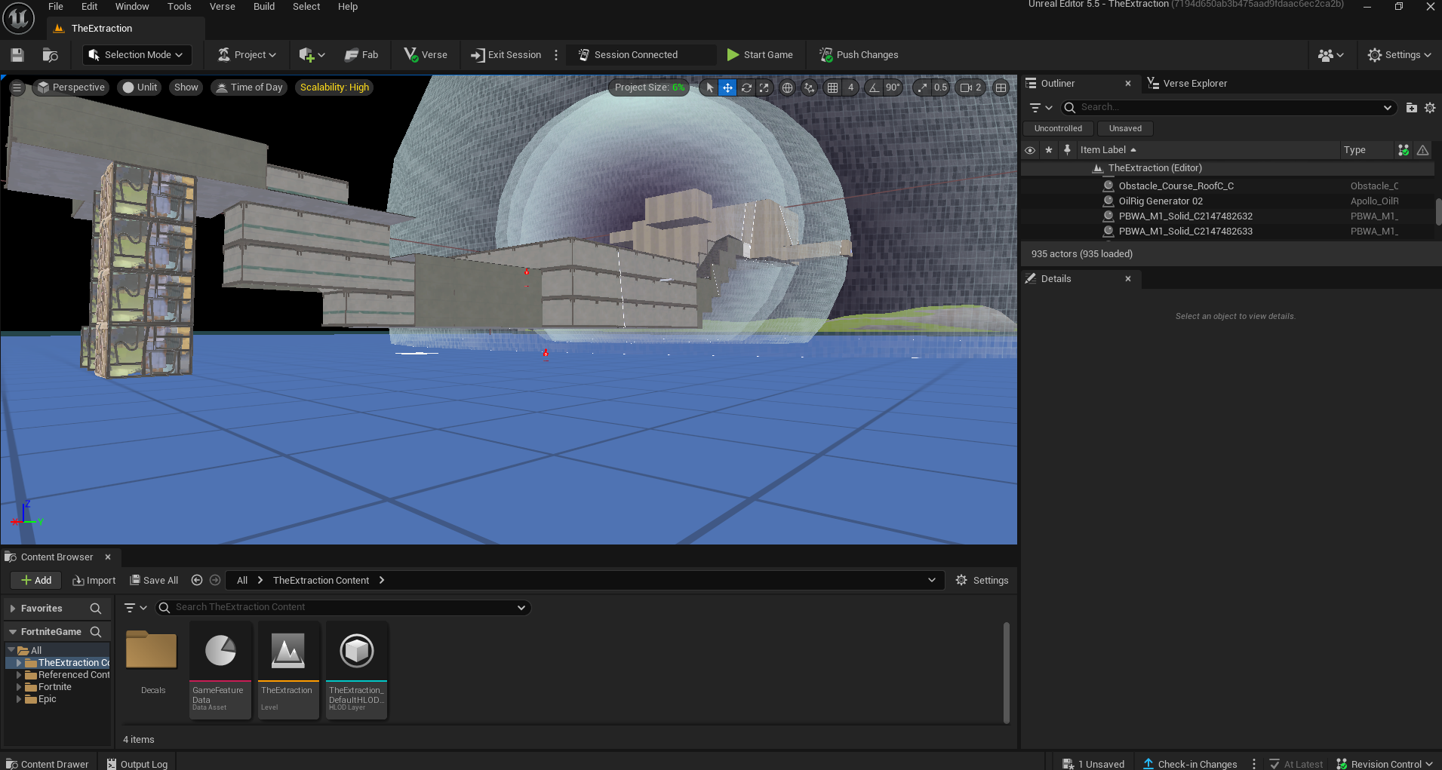Switch to the Verse Explorer tab
The height and width of the screenshot is (770, 1442).
pyautogui.click(x=1194, y=83)
